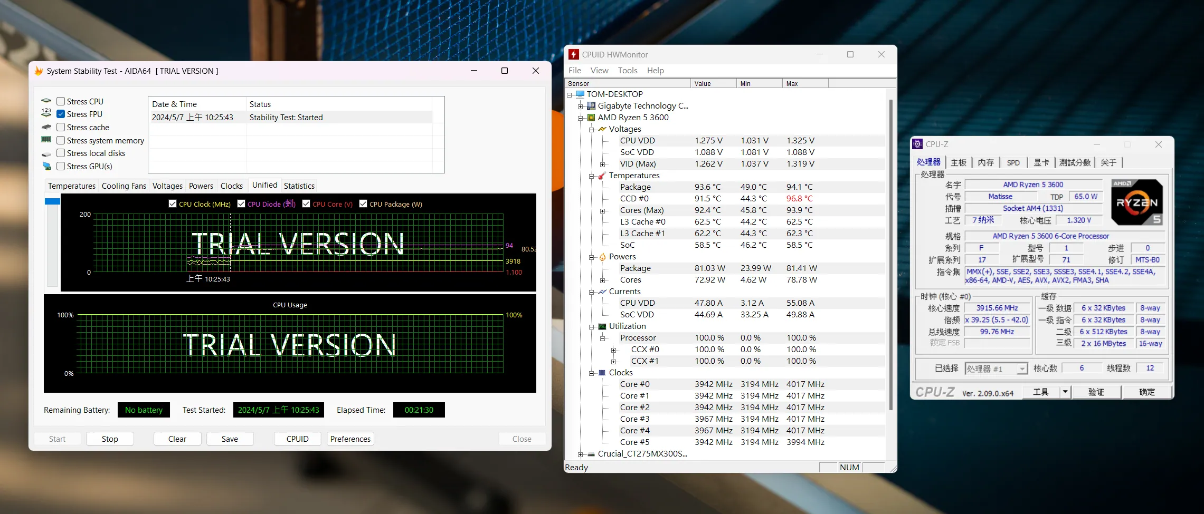Click the HWMonitor vertical scrollbar
Image resolution: width=1204 pixels, height=514 pixels.
coord(891,255)
